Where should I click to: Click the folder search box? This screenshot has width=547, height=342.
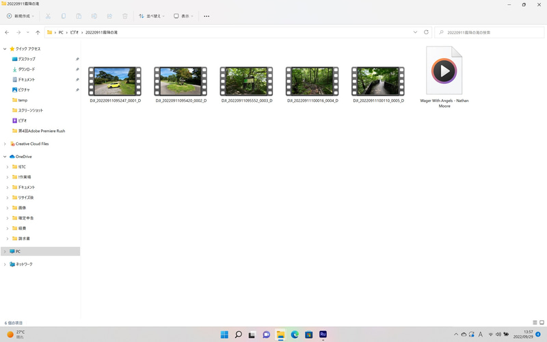coord(489,32)
